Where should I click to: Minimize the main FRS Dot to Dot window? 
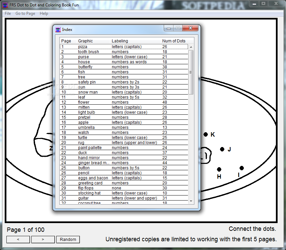tap(254, 4)
